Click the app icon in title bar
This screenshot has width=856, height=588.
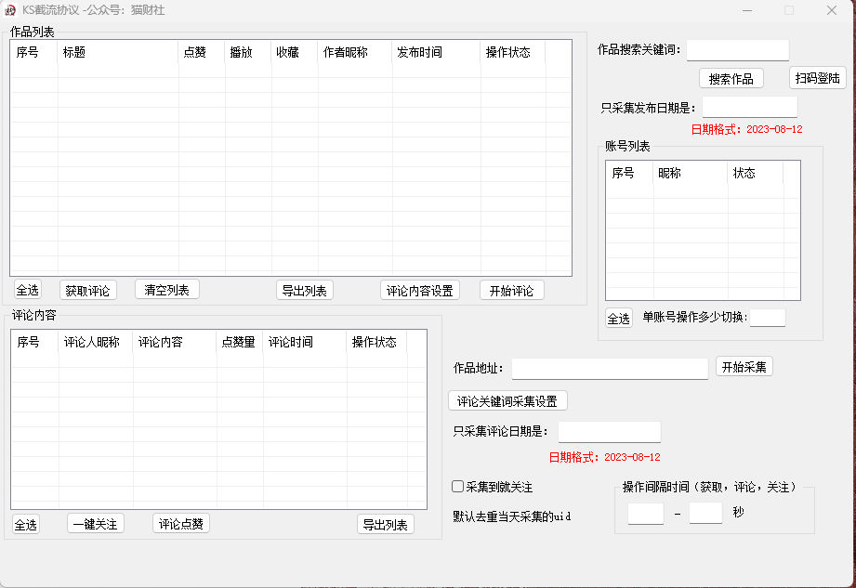pos(10,10)
